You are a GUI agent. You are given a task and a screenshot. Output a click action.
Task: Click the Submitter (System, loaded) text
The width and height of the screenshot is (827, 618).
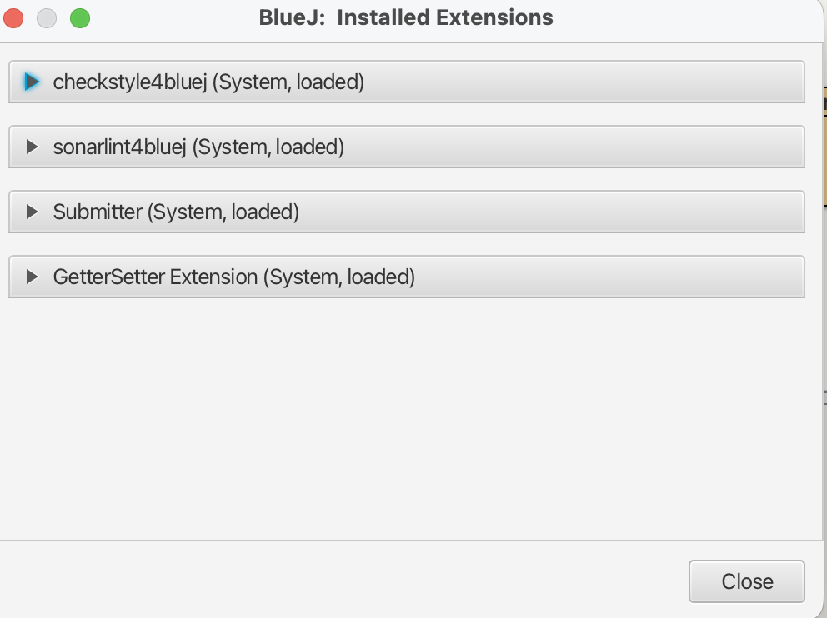tap(176, 212)
